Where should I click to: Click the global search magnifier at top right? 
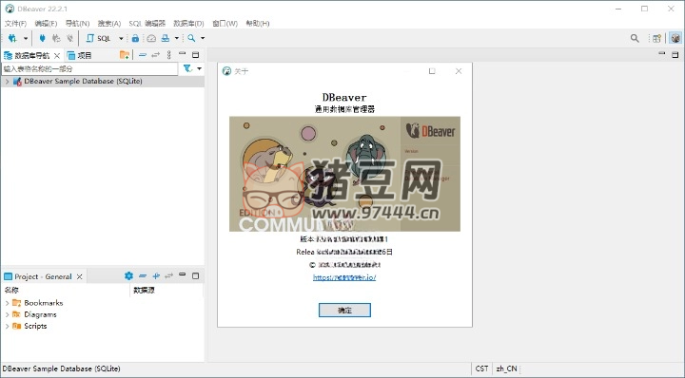point(635,38)
